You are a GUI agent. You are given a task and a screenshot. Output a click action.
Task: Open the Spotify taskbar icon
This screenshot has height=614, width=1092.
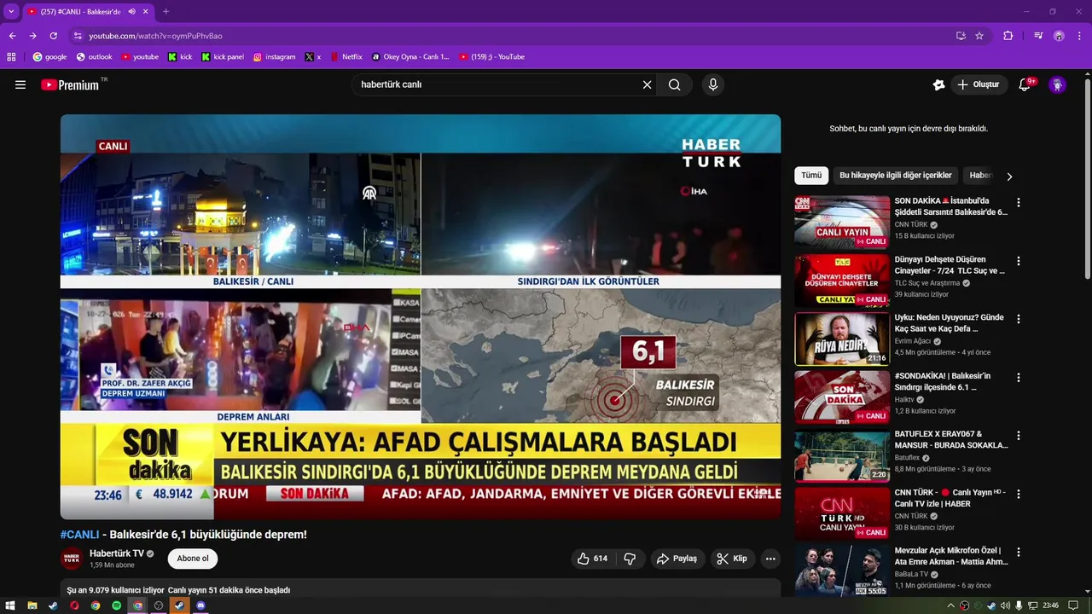117,605
